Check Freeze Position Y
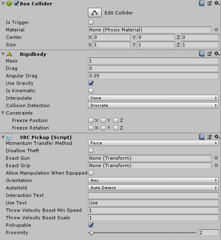221x240 pixels. coord(103,120)
